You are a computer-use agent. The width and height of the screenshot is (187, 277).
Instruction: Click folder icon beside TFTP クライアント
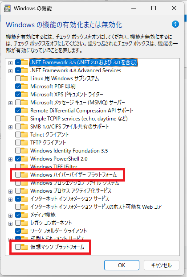[x=24, y=143]
